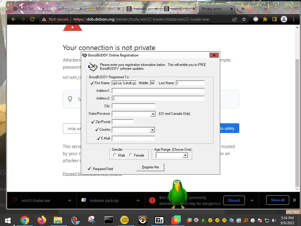Open menu for malware pack.zip download
The height and width of the screenshot is (226, 301).
[x=138, y=200]
